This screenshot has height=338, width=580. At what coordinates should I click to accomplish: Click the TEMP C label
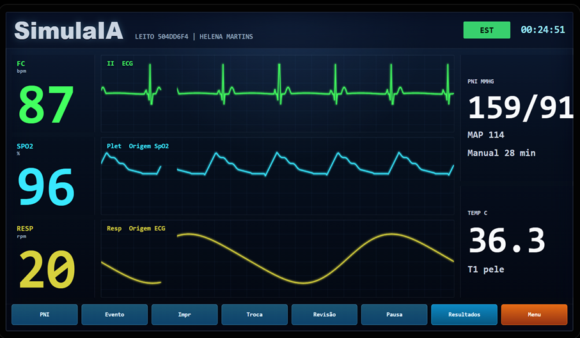coord(477,213)
